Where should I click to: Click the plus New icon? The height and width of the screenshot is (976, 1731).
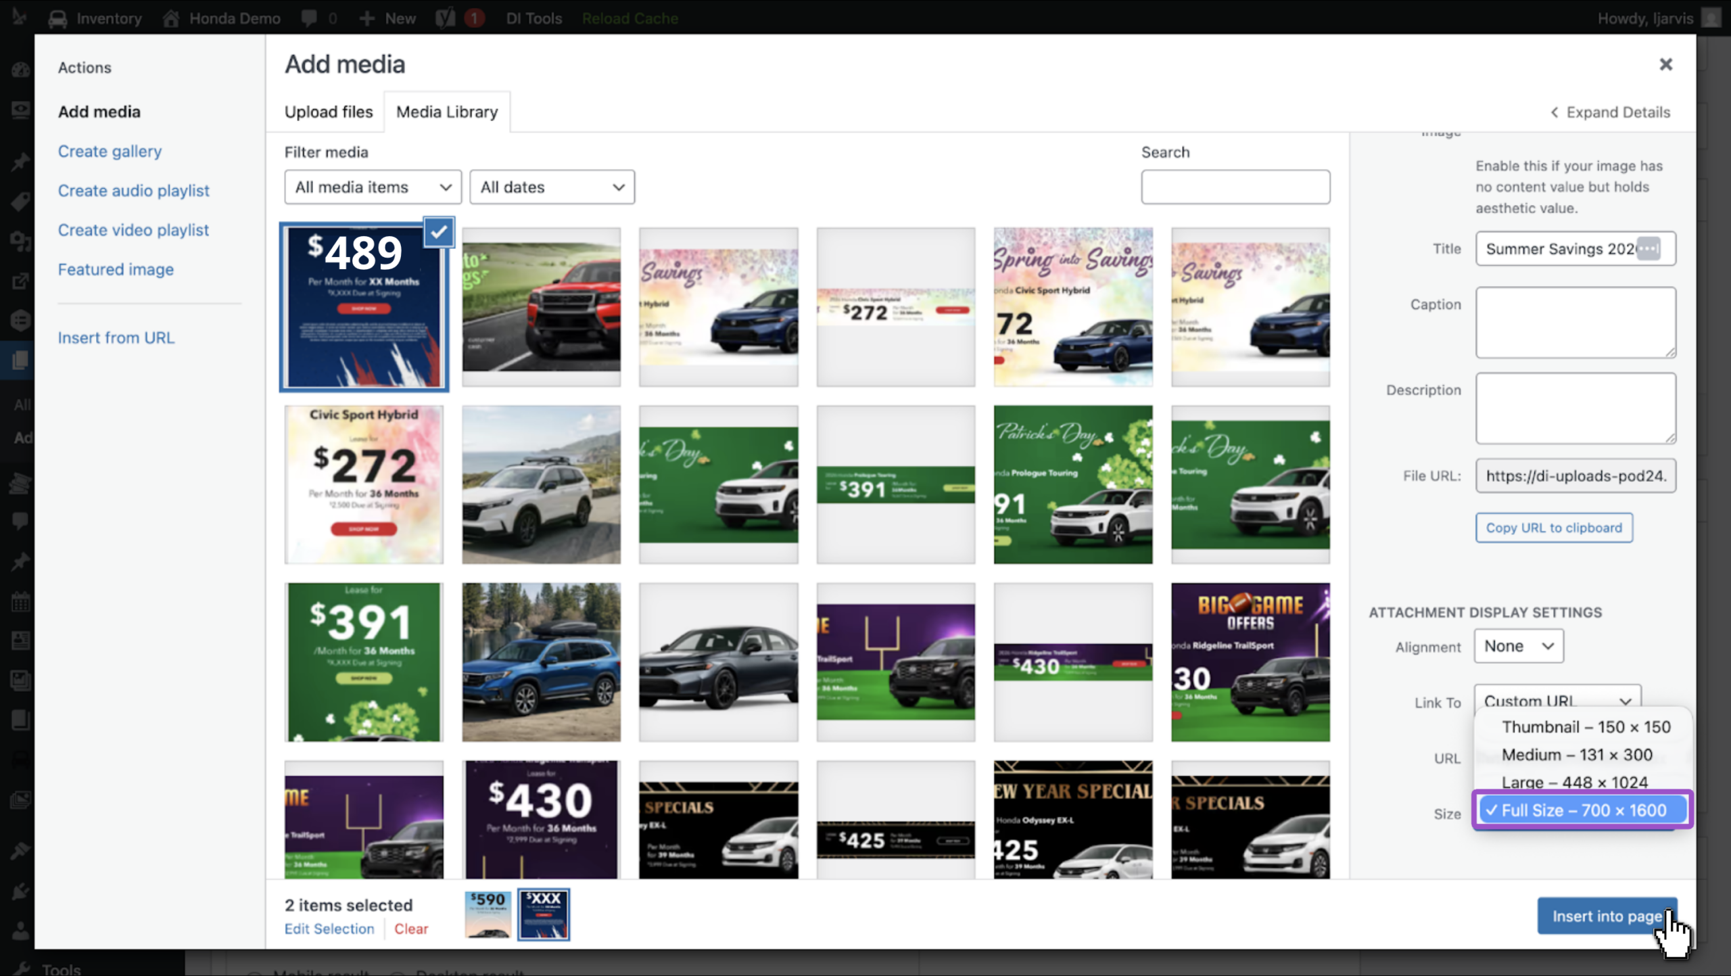366,18
